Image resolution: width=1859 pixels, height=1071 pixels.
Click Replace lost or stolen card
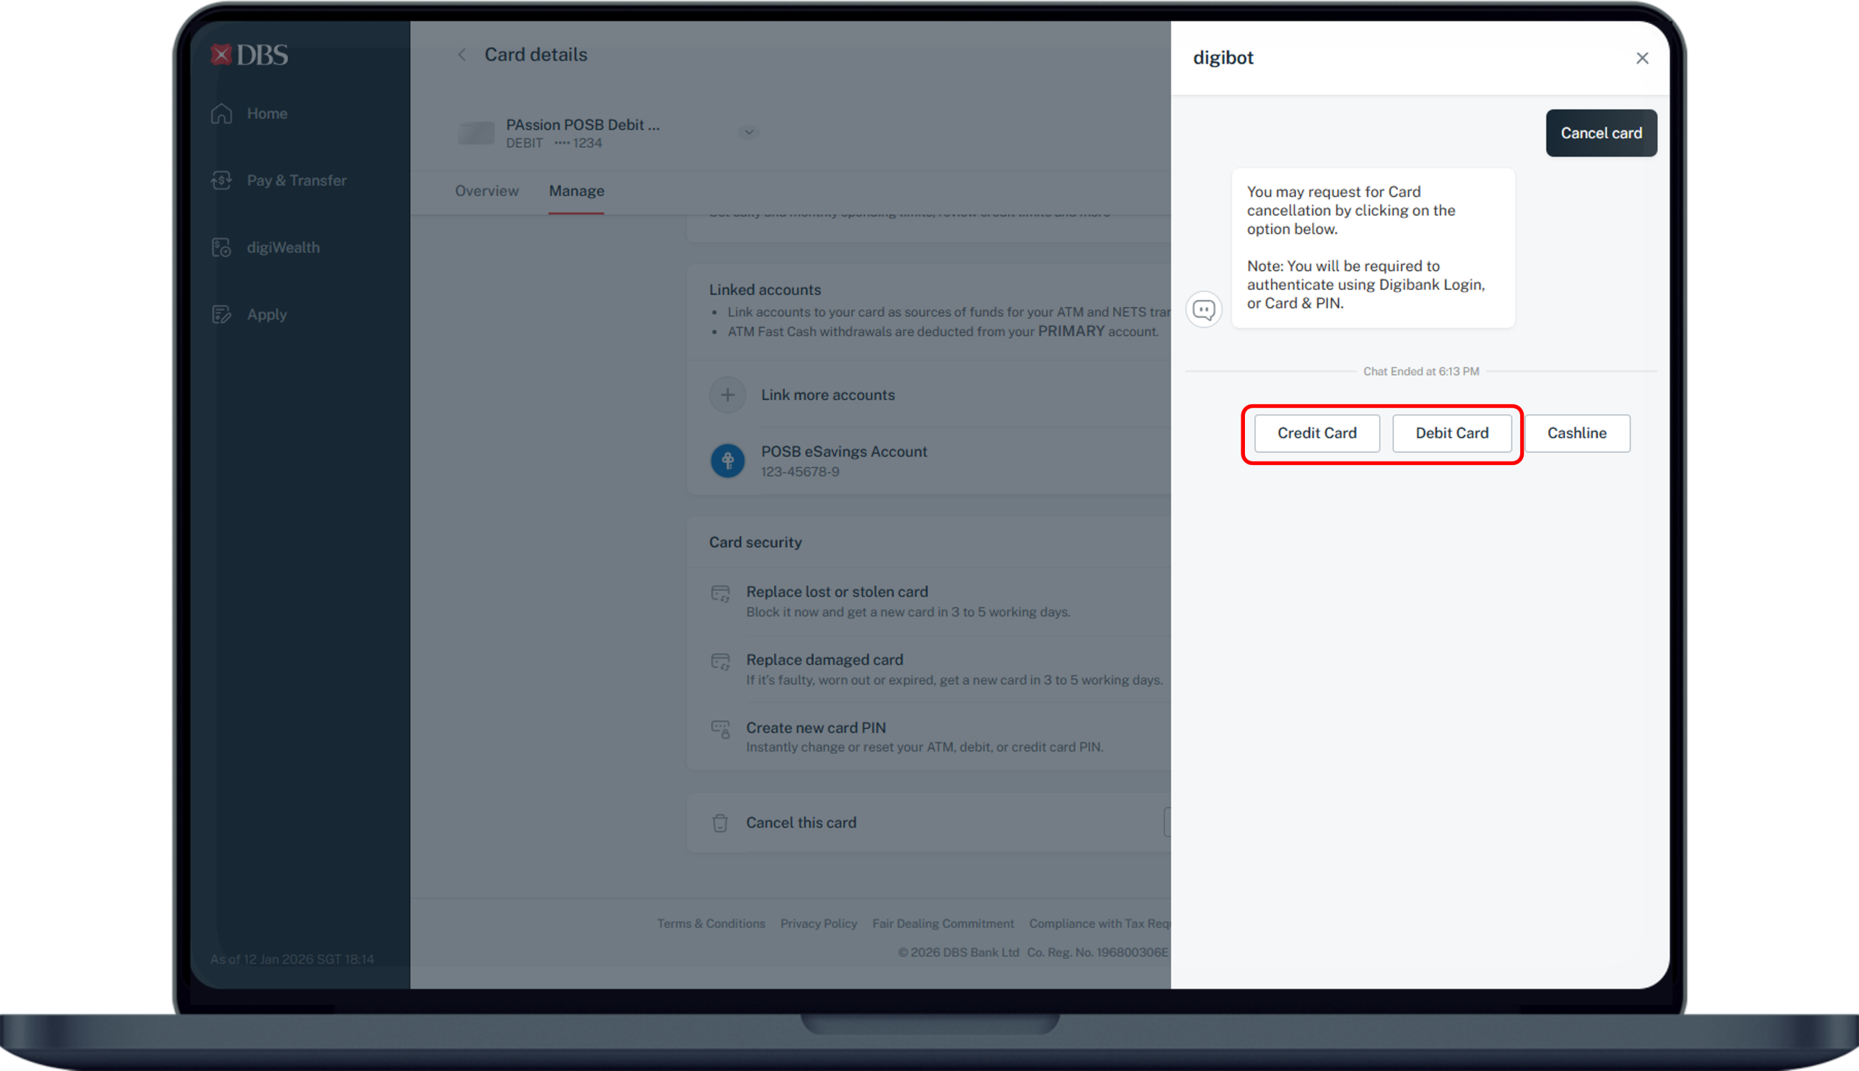click(x=836, y=592)
